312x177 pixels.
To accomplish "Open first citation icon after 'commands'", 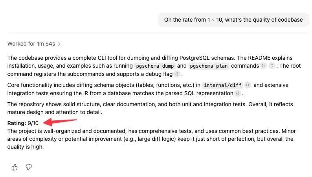I will coord(263,66).
